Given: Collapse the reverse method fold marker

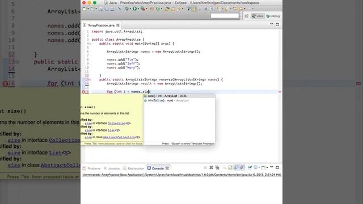Looking at the screenshot, I should point(90,79).
